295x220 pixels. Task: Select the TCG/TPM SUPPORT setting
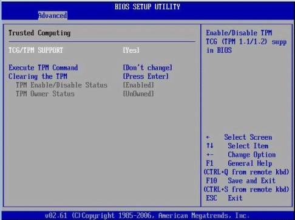[x=36, y=50]
